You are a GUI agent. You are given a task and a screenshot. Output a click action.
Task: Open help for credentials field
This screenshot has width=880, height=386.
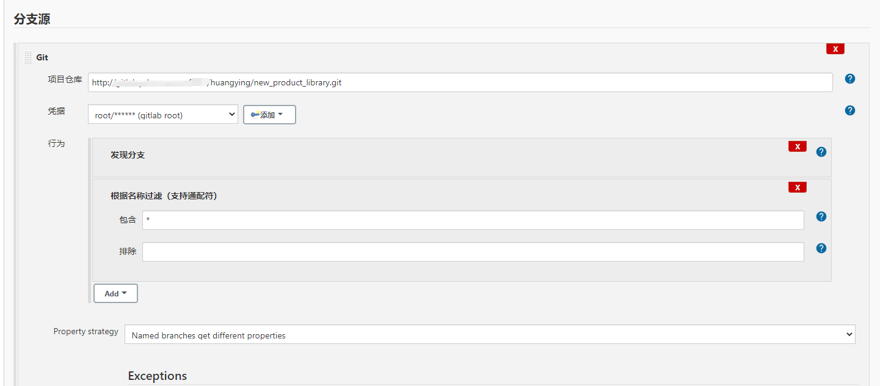click(x=849, y=110)
